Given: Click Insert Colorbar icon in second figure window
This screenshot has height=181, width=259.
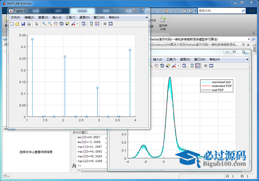Looking at the screenshot, I should [x=192, y=66].
